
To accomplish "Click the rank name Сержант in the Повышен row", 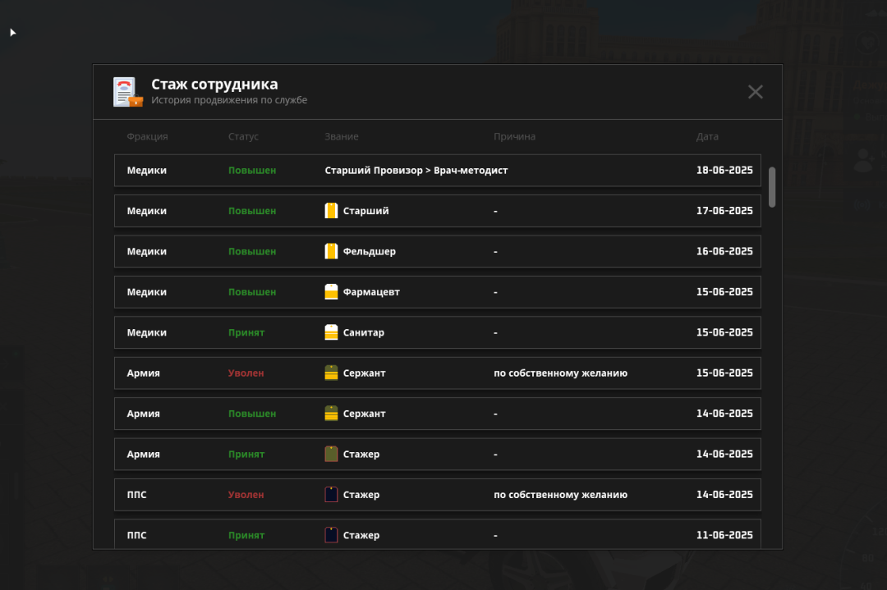I will click(365, 414).
